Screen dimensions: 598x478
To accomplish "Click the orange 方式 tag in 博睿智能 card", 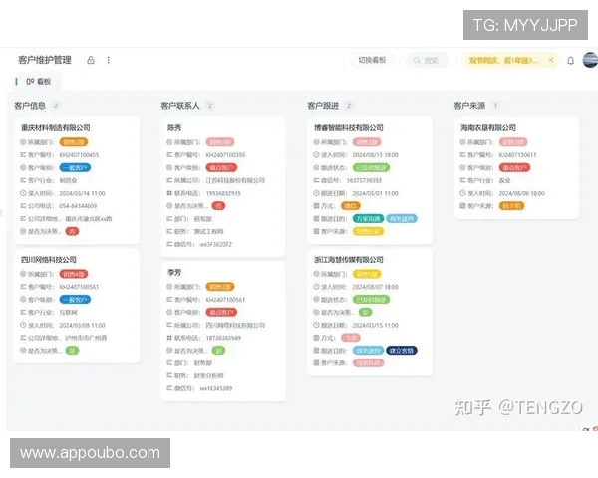I will tap(351, 206).
